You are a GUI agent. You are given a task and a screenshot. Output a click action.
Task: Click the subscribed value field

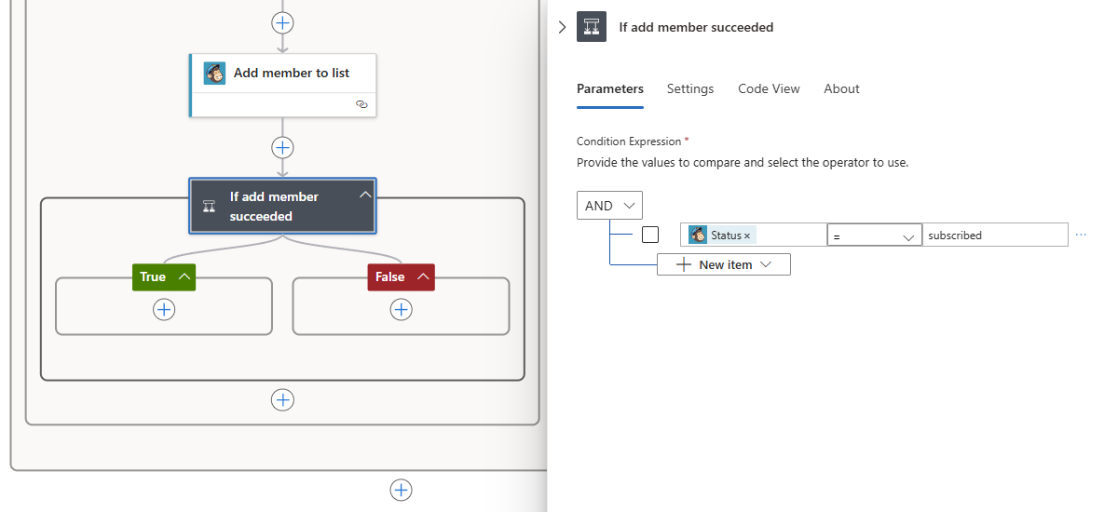pos(995,236)
